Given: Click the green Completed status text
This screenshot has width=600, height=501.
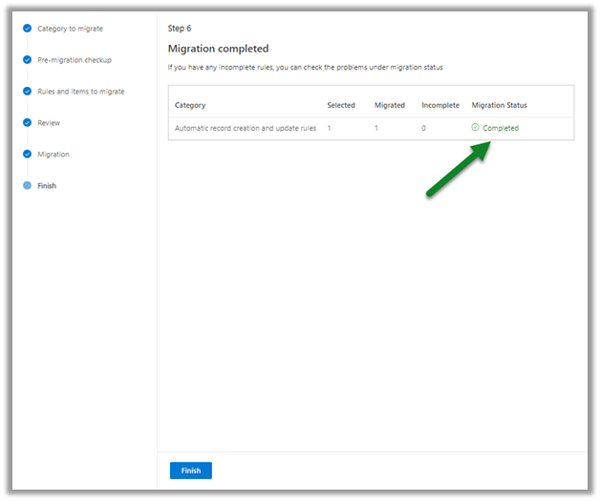Looking at the screenshot, I should pos(501,128).
